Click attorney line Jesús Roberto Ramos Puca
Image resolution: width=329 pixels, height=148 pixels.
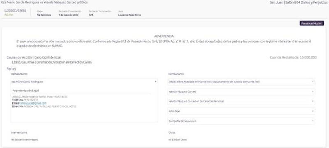(x=39, y=97)
